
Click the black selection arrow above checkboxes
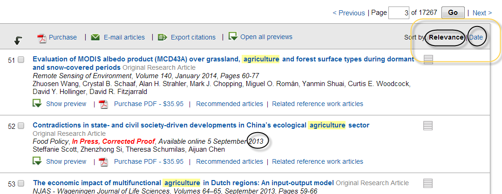click(18, 40)
